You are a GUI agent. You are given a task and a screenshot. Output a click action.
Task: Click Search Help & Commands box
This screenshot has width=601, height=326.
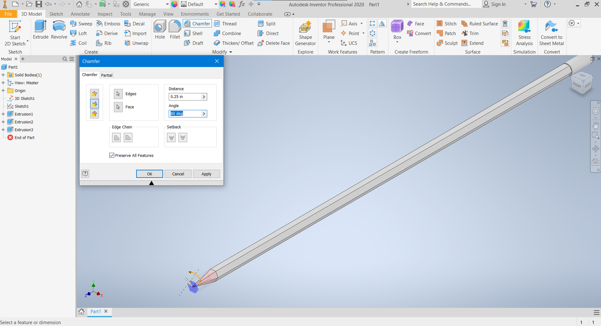(x=446, y=4)
